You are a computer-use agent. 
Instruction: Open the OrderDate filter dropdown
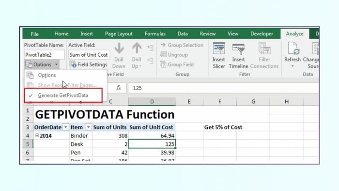tap(65, 127)
